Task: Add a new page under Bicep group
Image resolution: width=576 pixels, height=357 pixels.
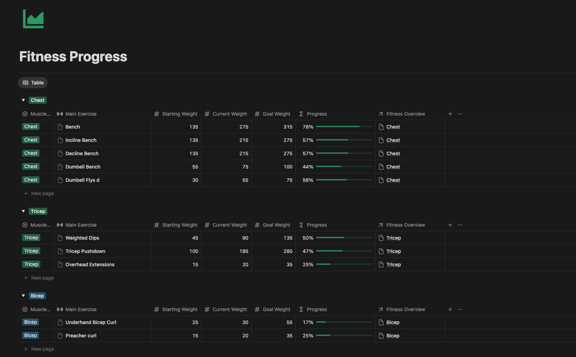Action: (x=39, y=349)
